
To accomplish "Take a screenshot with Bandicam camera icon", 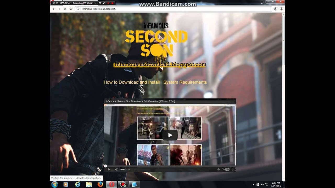I will point(100,3).
